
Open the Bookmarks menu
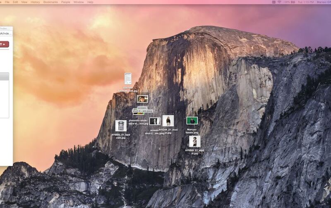coord(50,2)
